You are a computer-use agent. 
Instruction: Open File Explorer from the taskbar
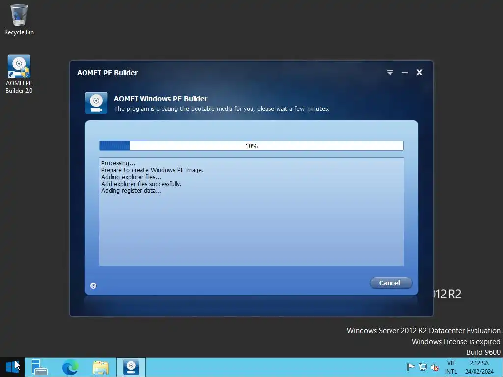[x=101, y=367]
